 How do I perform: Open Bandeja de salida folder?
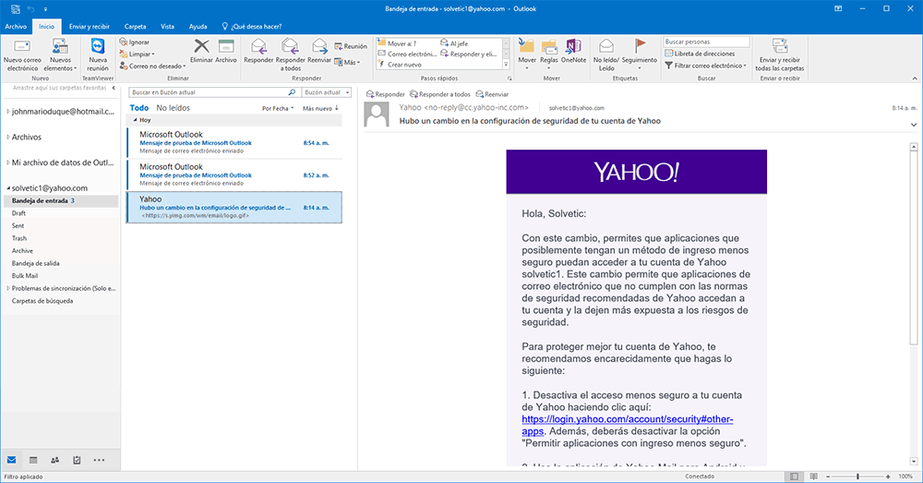[x=36, y=263]
